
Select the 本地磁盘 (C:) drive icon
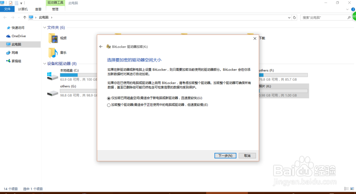(52, 76)
